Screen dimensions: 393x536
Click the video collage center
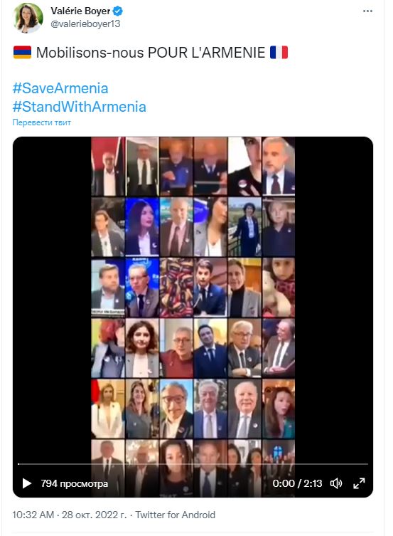(x=193, y=317)
